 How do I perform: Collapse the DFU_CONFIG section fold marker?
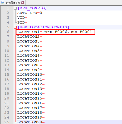point(15,8)
